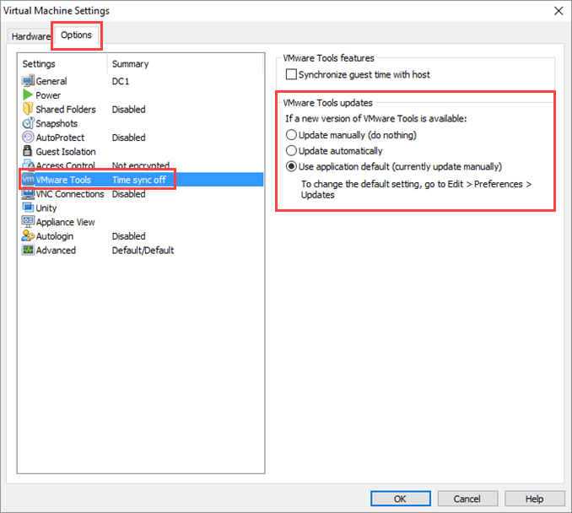Click the Advanced settings icon
The height and width of the screenshot is (513, 572).
click(x=28, y=251)
